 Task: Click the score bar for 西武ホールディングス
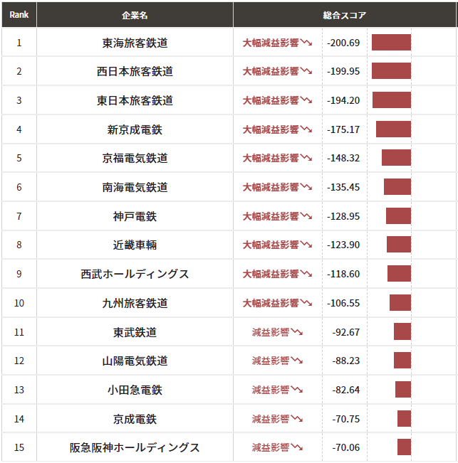[399, 273]
